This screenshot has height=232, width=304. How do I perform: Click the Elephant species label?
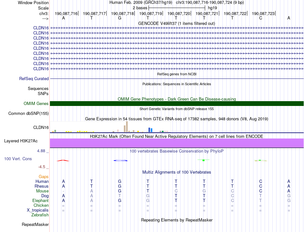click(40, 200)
